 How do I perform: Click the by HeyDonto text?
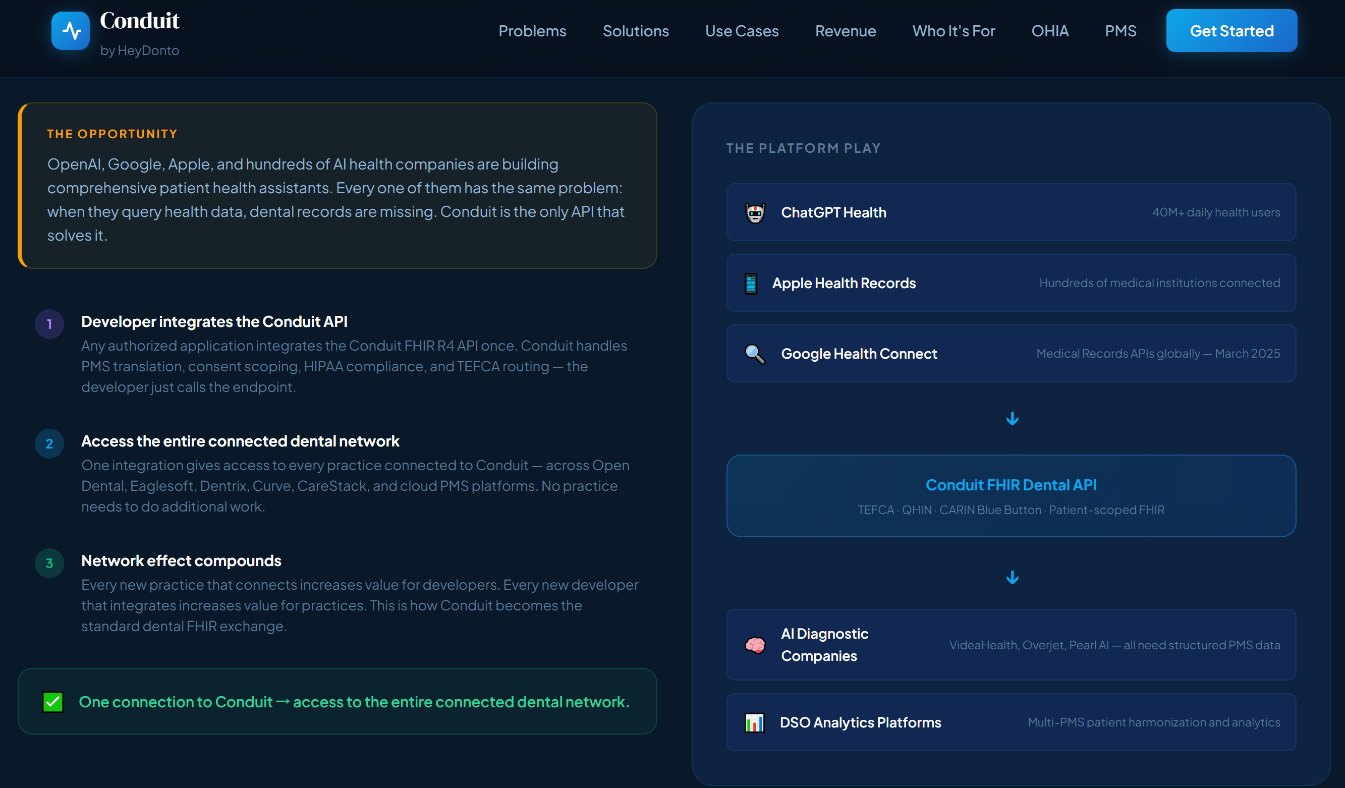(x=140, y=51)
